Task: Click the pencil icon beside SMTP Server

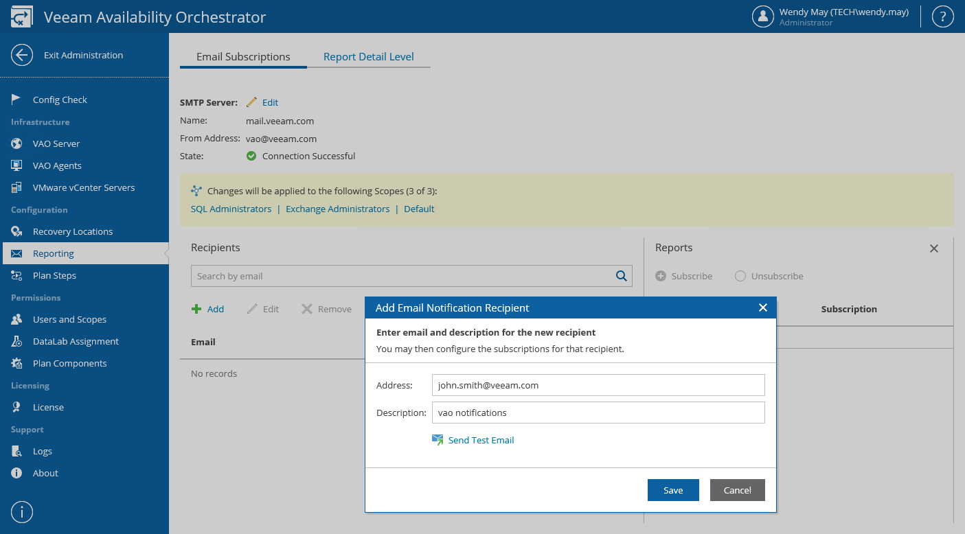Action: pyautogui.click(x=252, y=102)
